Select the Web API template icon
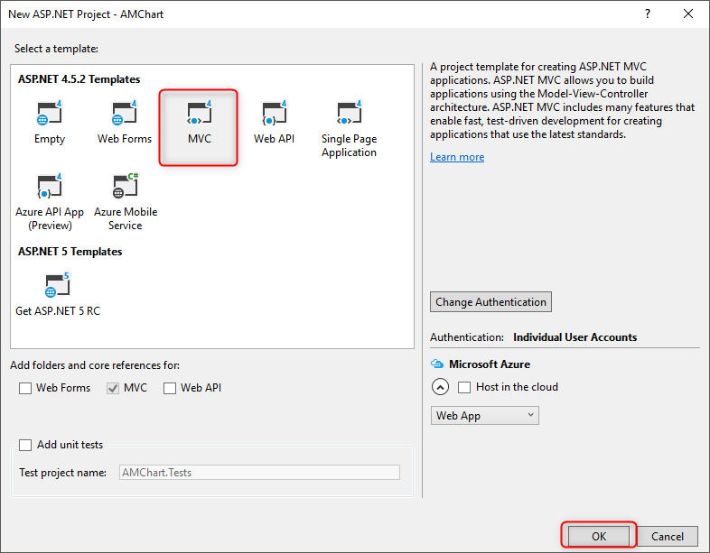The height and width of the screenshot is (553, 710). click(274, 113)
